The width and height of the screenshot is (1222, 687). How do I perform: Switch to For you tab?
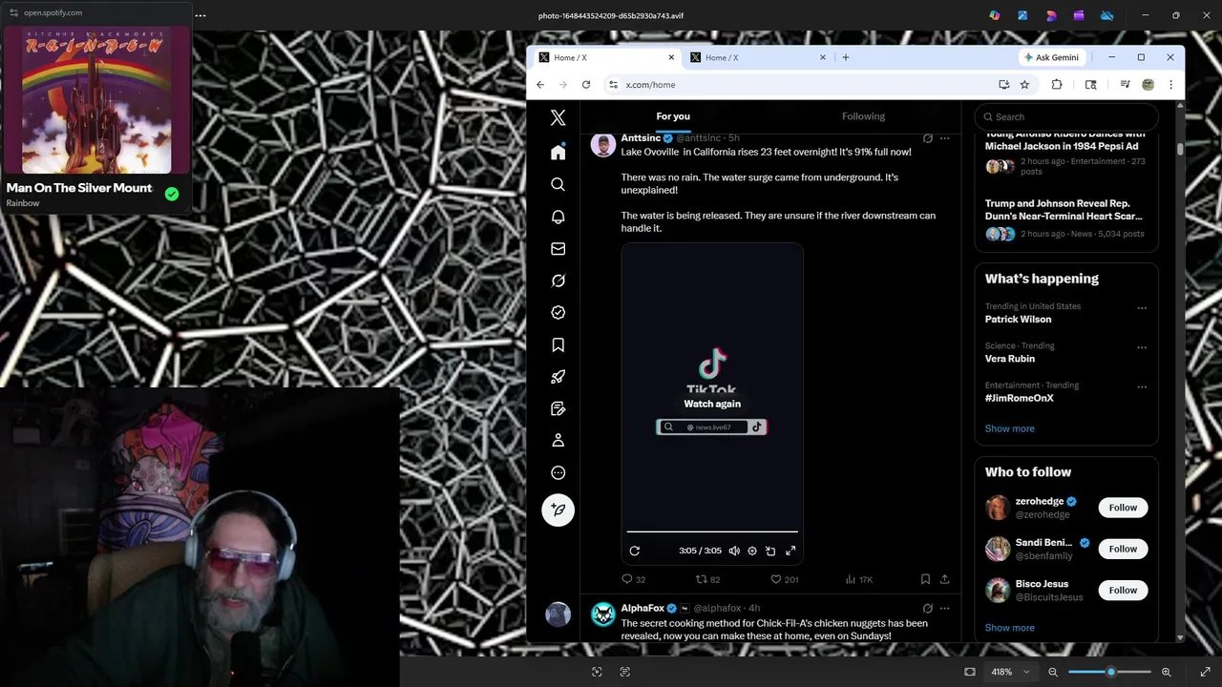(x=673, y=116)
